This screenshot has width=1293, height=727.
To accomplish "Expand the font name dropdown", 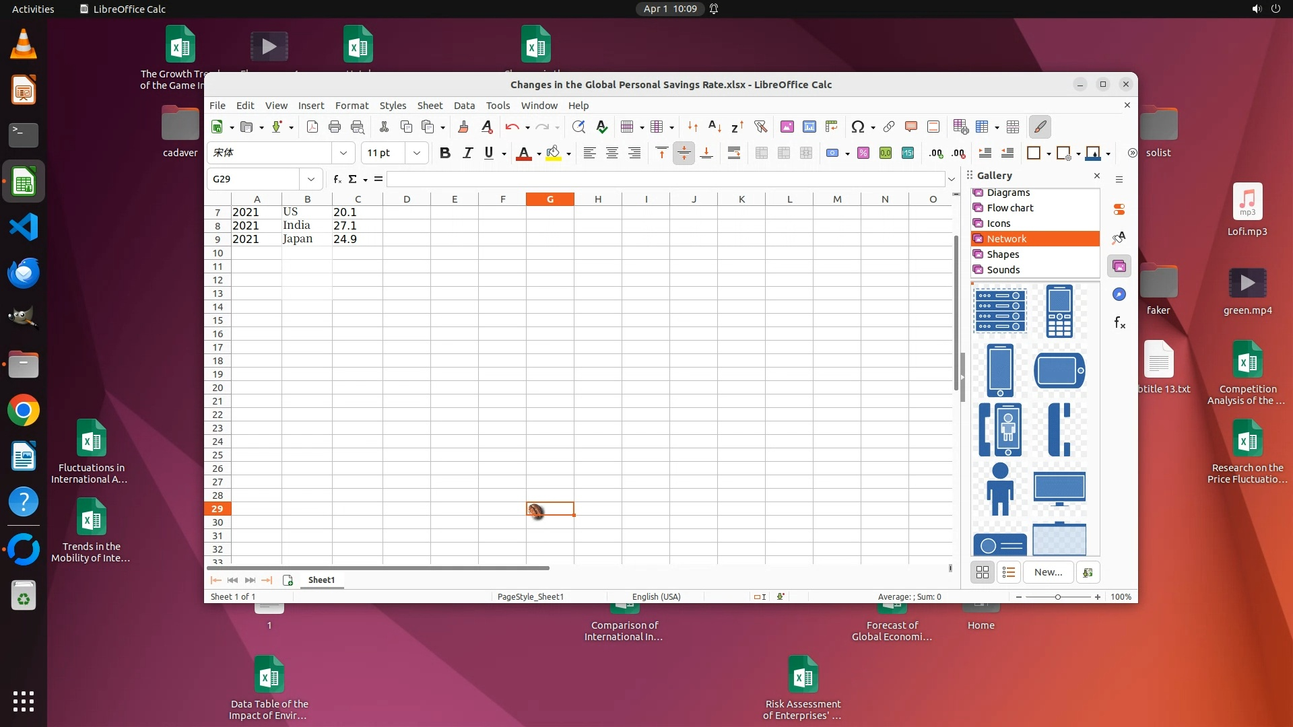I will [343, 153].
